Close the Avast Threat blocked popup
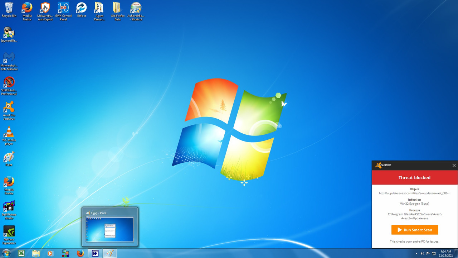The height and width of the screenshot is (258, 458). coord(454,166)
